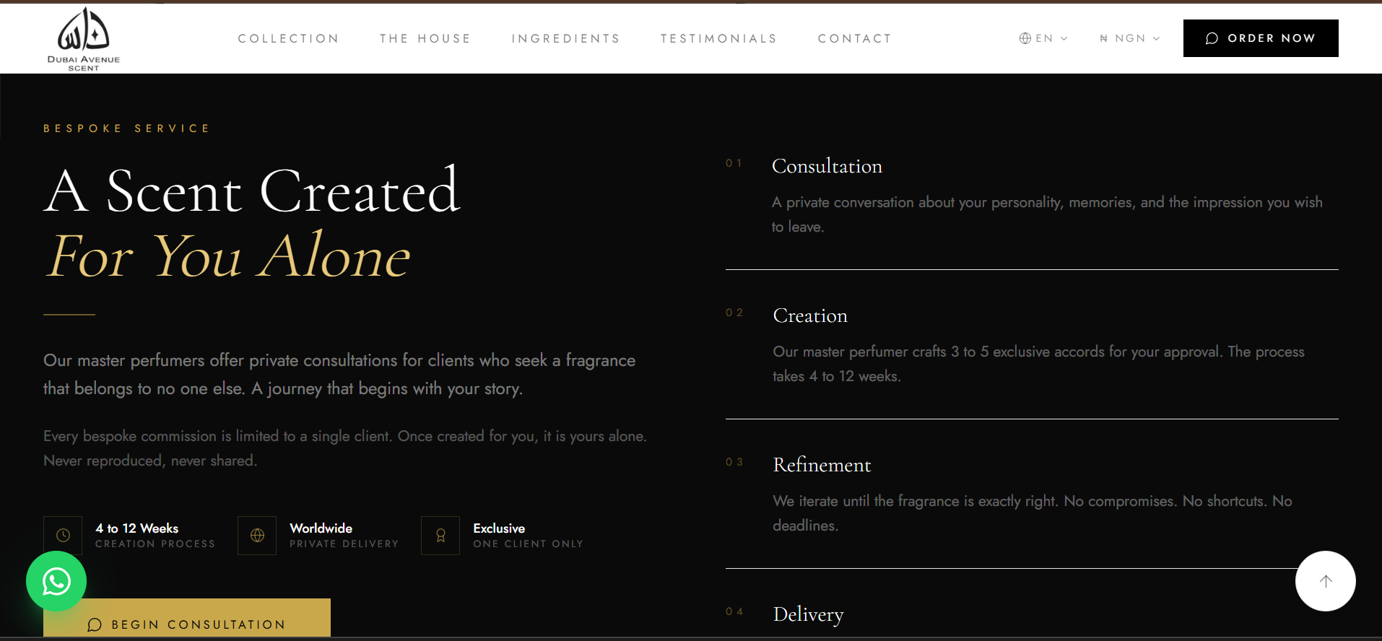The image size is (1382, 641).
Task: Select the Creation step heading
Action: 810,315
